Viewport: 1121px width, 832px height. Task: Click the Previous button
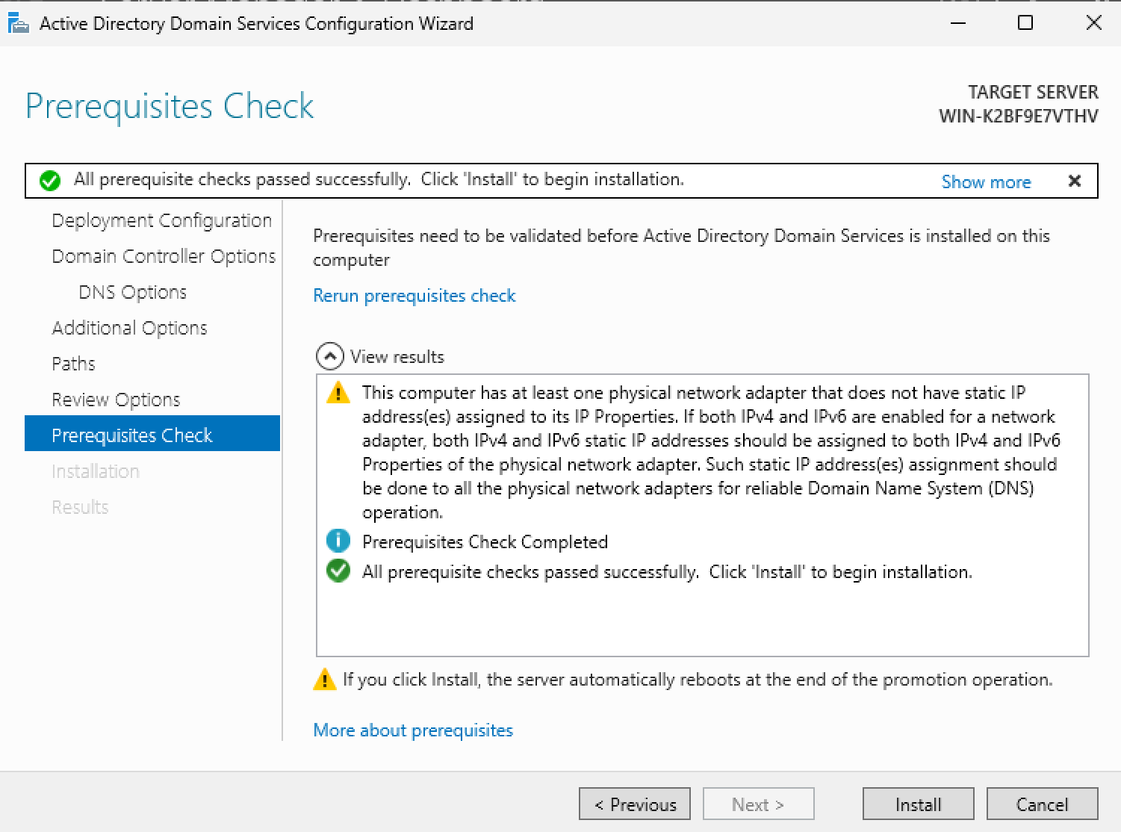coord(635,804)
